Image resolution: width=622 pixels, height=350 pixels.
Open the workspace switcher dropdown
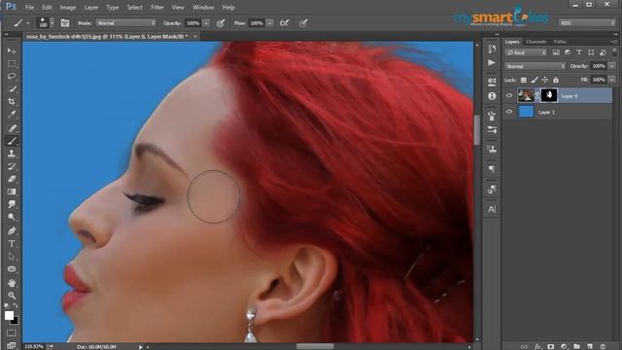click(587, 23)
